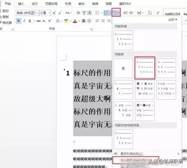The image size is (187, 168).
Task: Click the 格式刷 format painter button
Action: pyautogui.click(x=6, y=23)
